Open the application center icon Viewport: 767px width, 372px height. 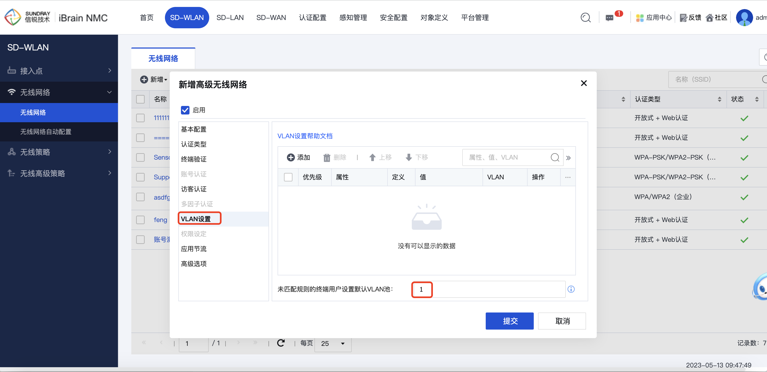click(x=639, y=18)
